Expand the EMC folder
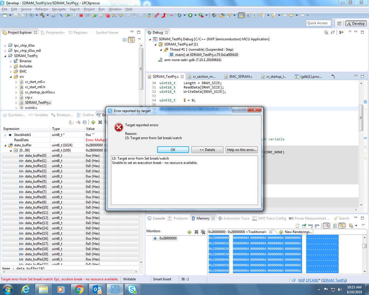This screenshot has width=369, height=295. [x=11, y=72]
